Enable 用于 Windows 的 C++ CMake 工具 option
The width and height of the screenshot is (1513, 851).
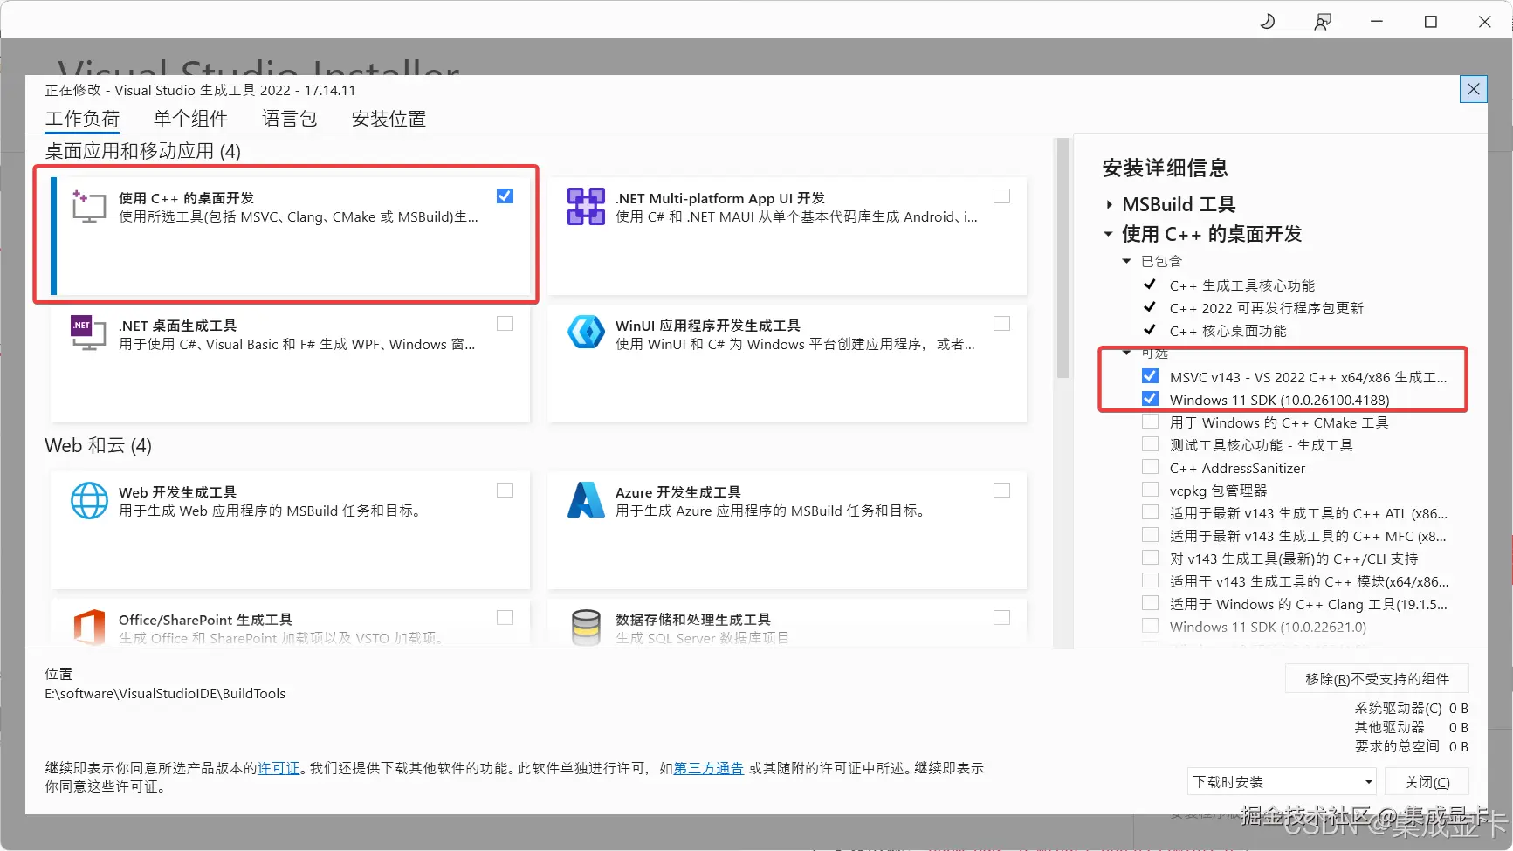click(x=1151, y=422)
